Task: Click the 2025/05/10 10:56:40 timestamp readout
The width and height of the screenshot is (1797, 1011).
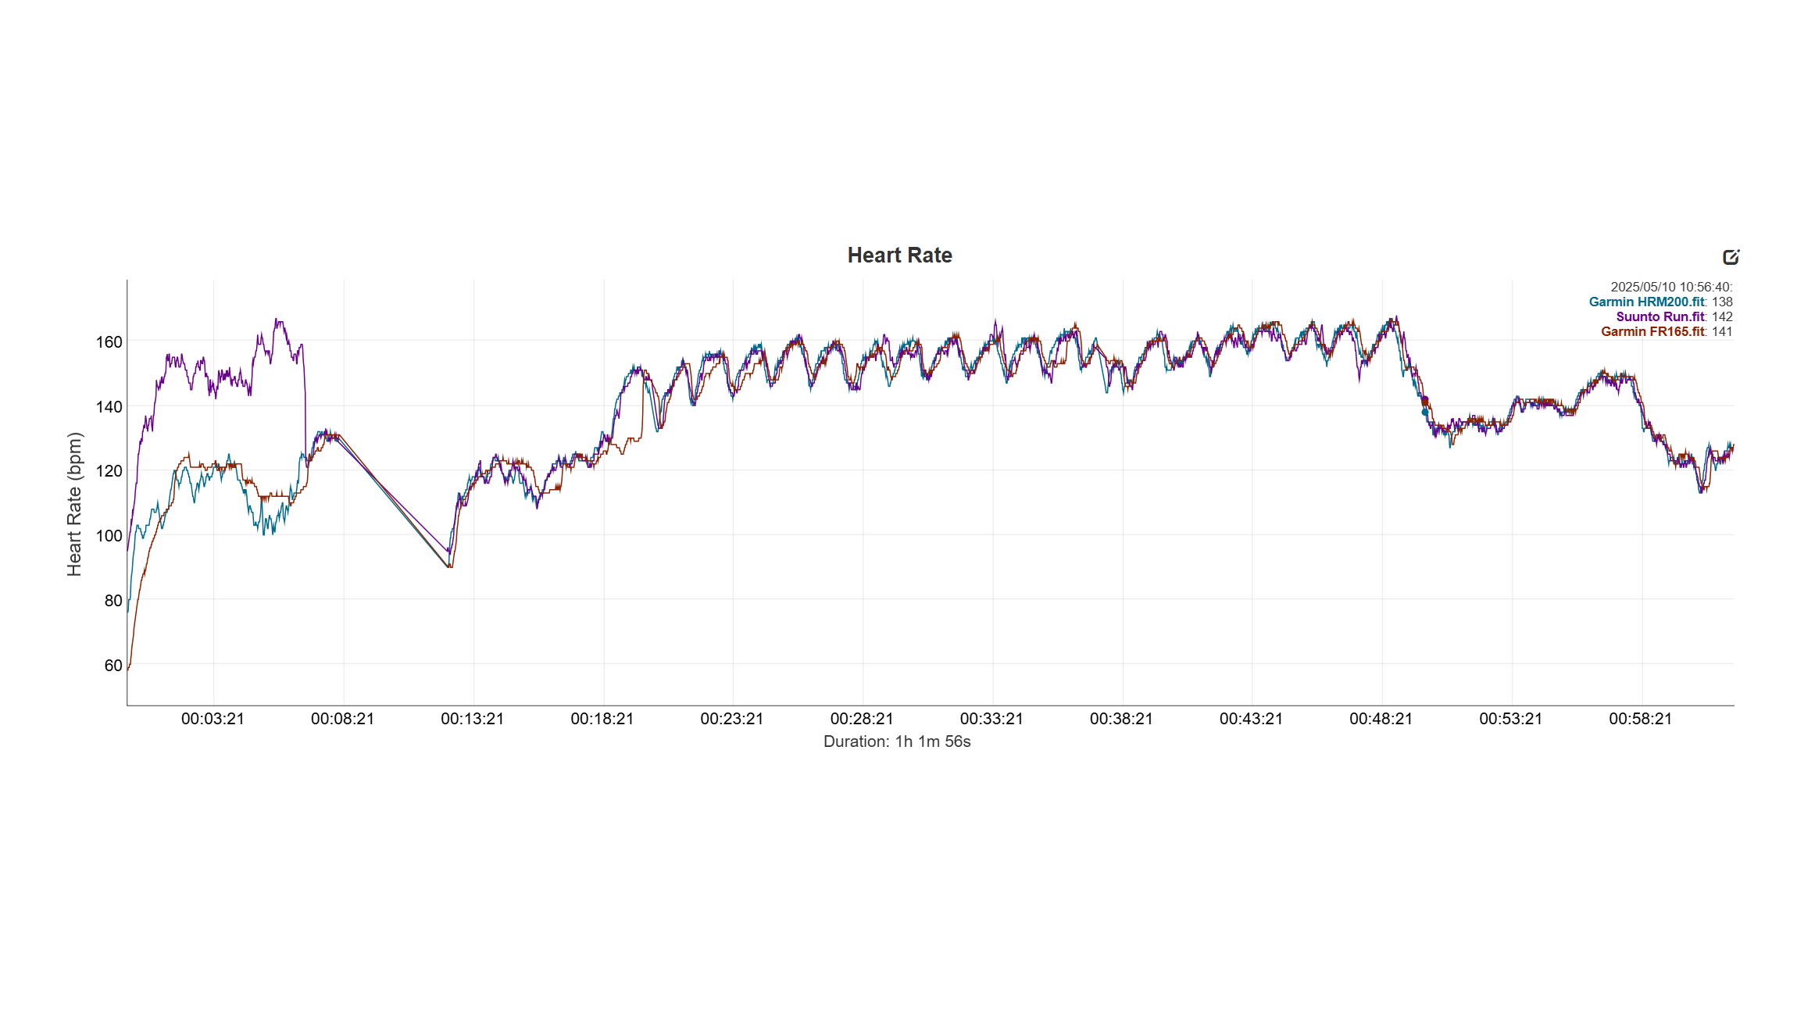Action: coord(1670,287)
